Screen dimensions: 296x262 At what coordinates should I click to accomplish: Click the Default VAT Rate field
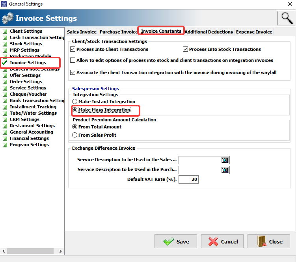coord(188,179)
